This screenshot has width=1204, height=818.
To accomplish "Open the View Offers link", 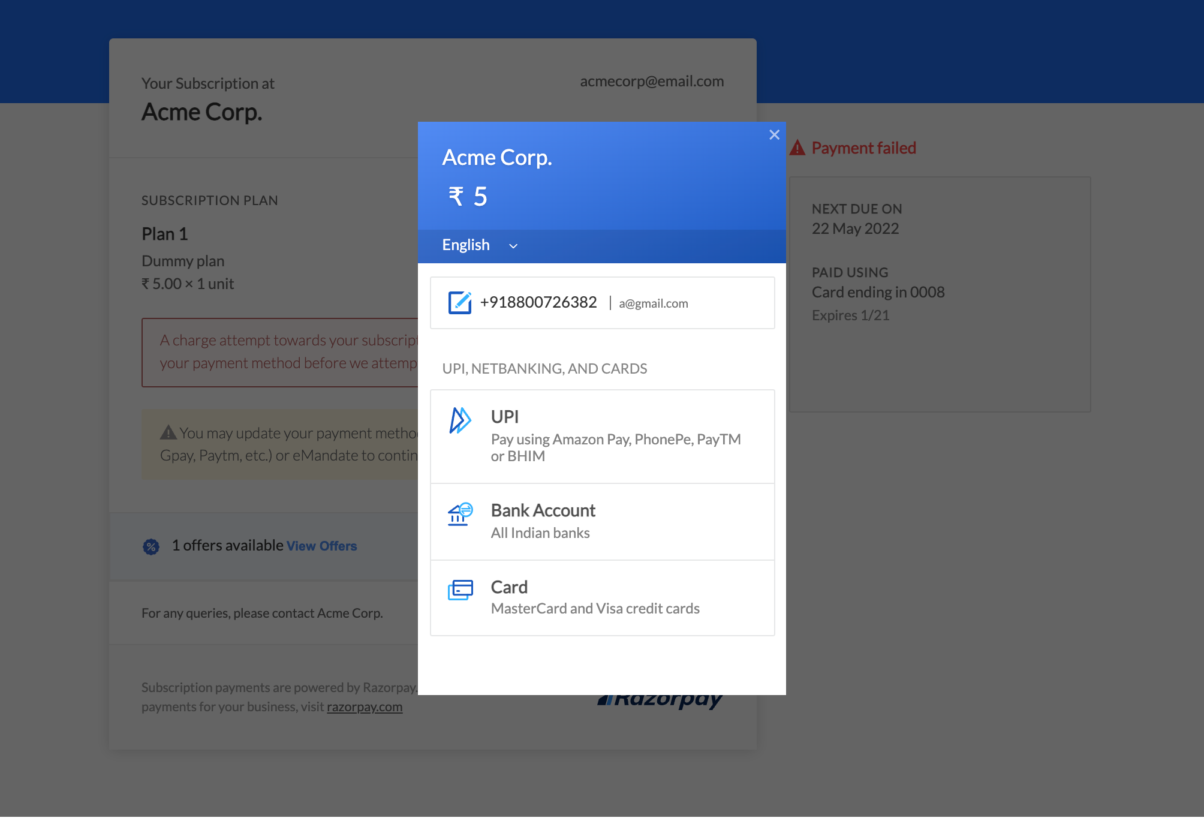I will pyautogui.click(x=321, y=546).
